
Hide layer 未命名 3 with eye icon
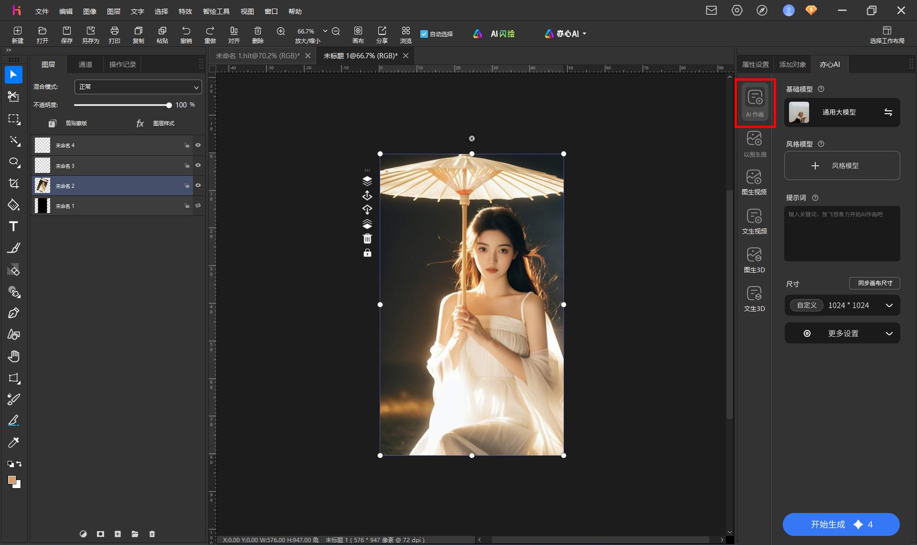click(198, 165)
